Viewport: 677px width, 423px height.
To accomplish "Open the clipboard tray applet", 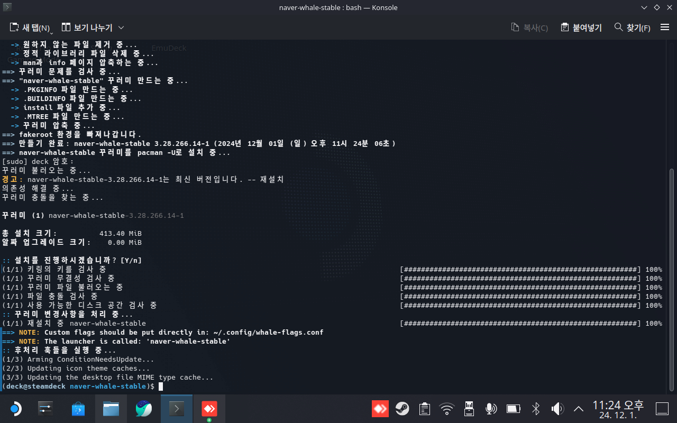I will point(424,409).
